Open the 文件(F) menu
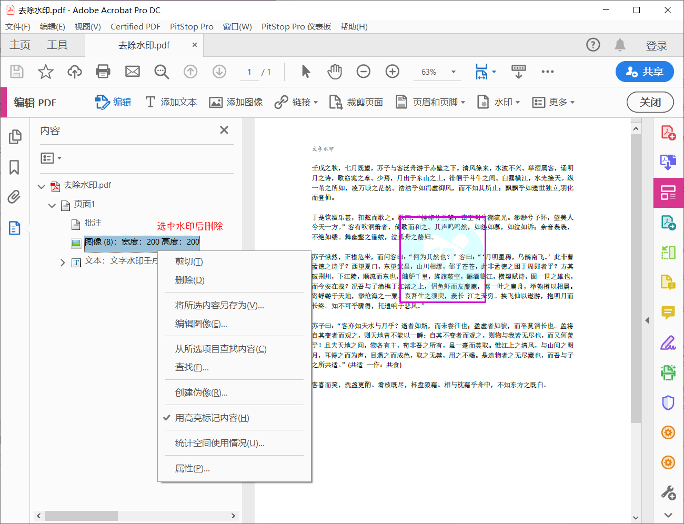The width and height of the screenshot is (684, 524). pos(18,27)
